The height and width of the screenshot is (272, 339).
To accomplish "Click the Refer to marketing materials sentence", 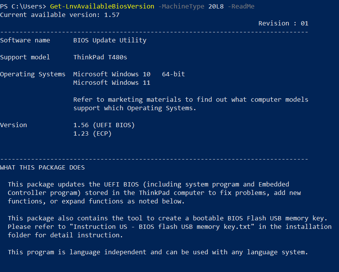I will [x=191, y=99].
